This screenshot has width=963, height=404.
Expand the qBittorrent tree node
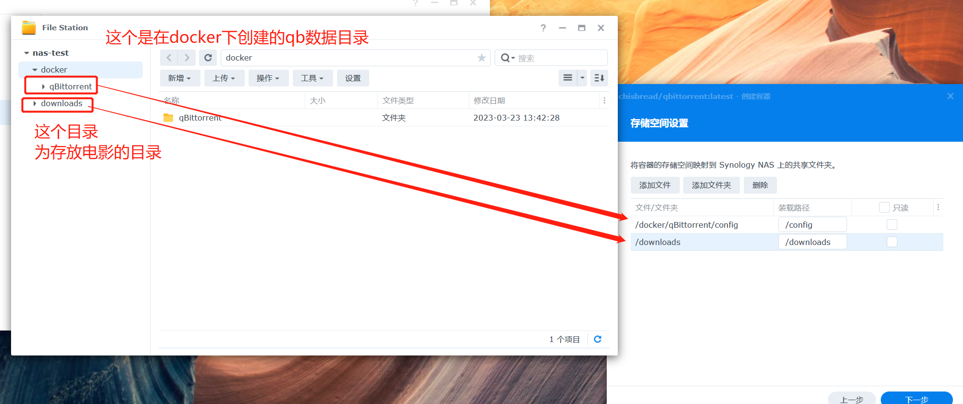point(43,86)
